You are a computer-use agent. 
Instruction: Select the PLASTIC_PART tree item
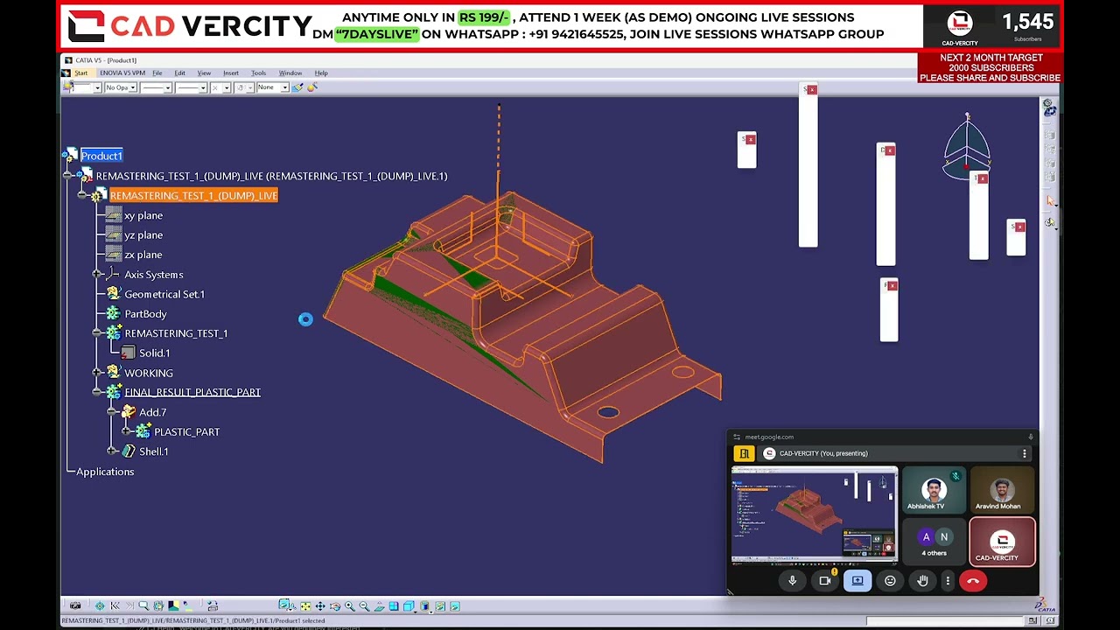tap(186, 431)
